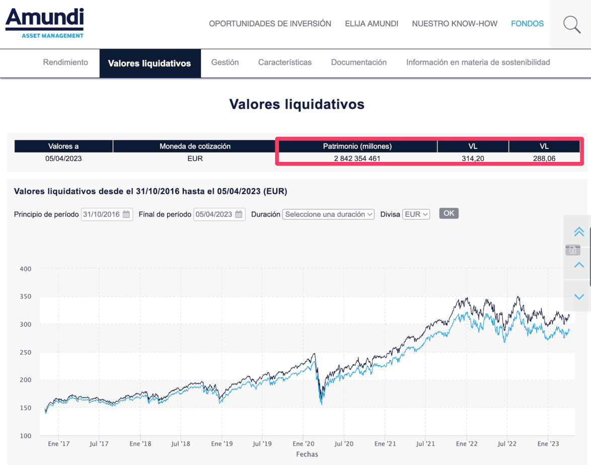Open calendar for Final de período
Viewport: 591px width, 465px height.
[x=239, y=214]
